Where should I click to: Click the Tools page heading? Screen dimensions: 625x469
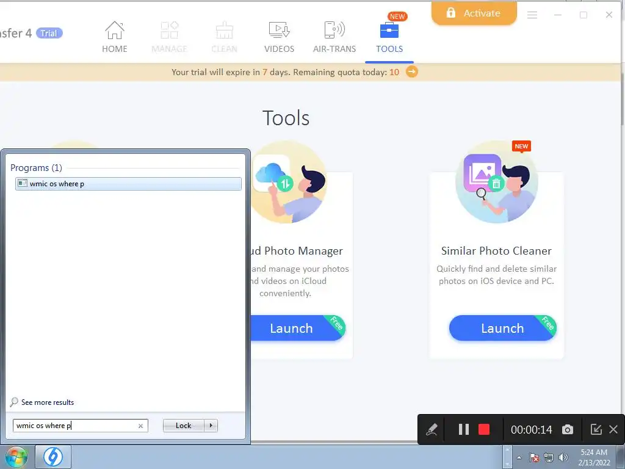coord(286,118)
